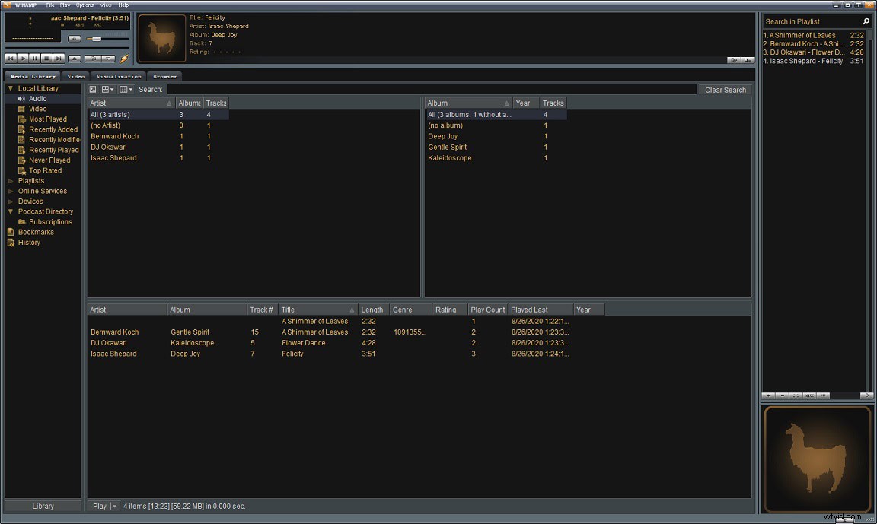Click the Winamp lightning bolt icon
Screen dimensions: 877x524
124,58
